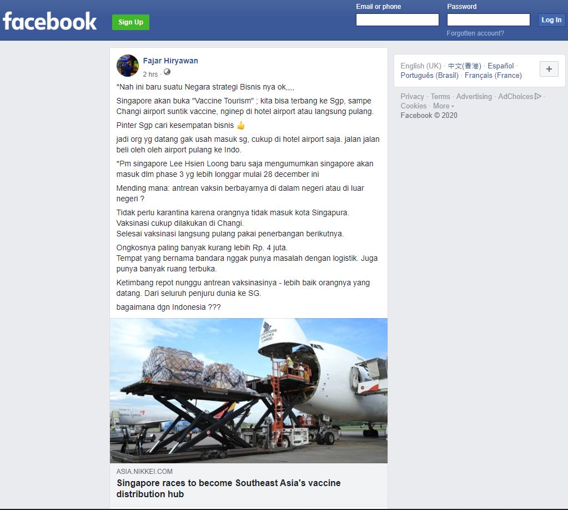Screen dimensions: 568x510
Task: Open the cargo plane article image
Action: (x=249, y=390)
